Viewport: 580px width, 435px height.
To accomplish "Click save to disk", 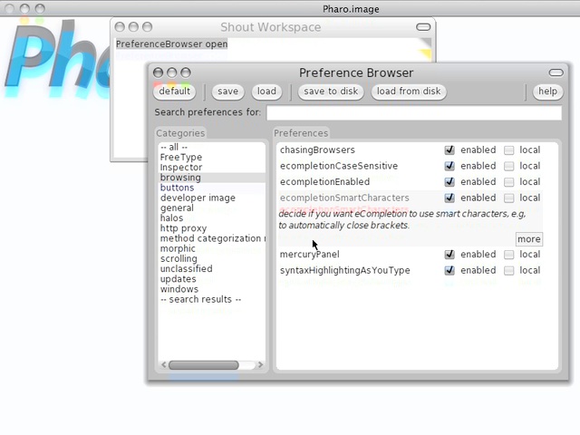I will point(331,92).
